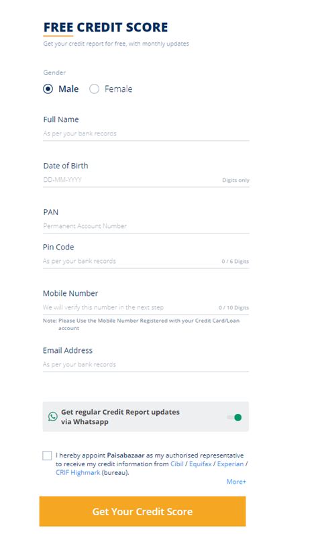Image resolution: width=318 pixels, height=534 pixels.
Task: Toggle off WhatsApp credit report updates
Action: click(x=235, y=417)
